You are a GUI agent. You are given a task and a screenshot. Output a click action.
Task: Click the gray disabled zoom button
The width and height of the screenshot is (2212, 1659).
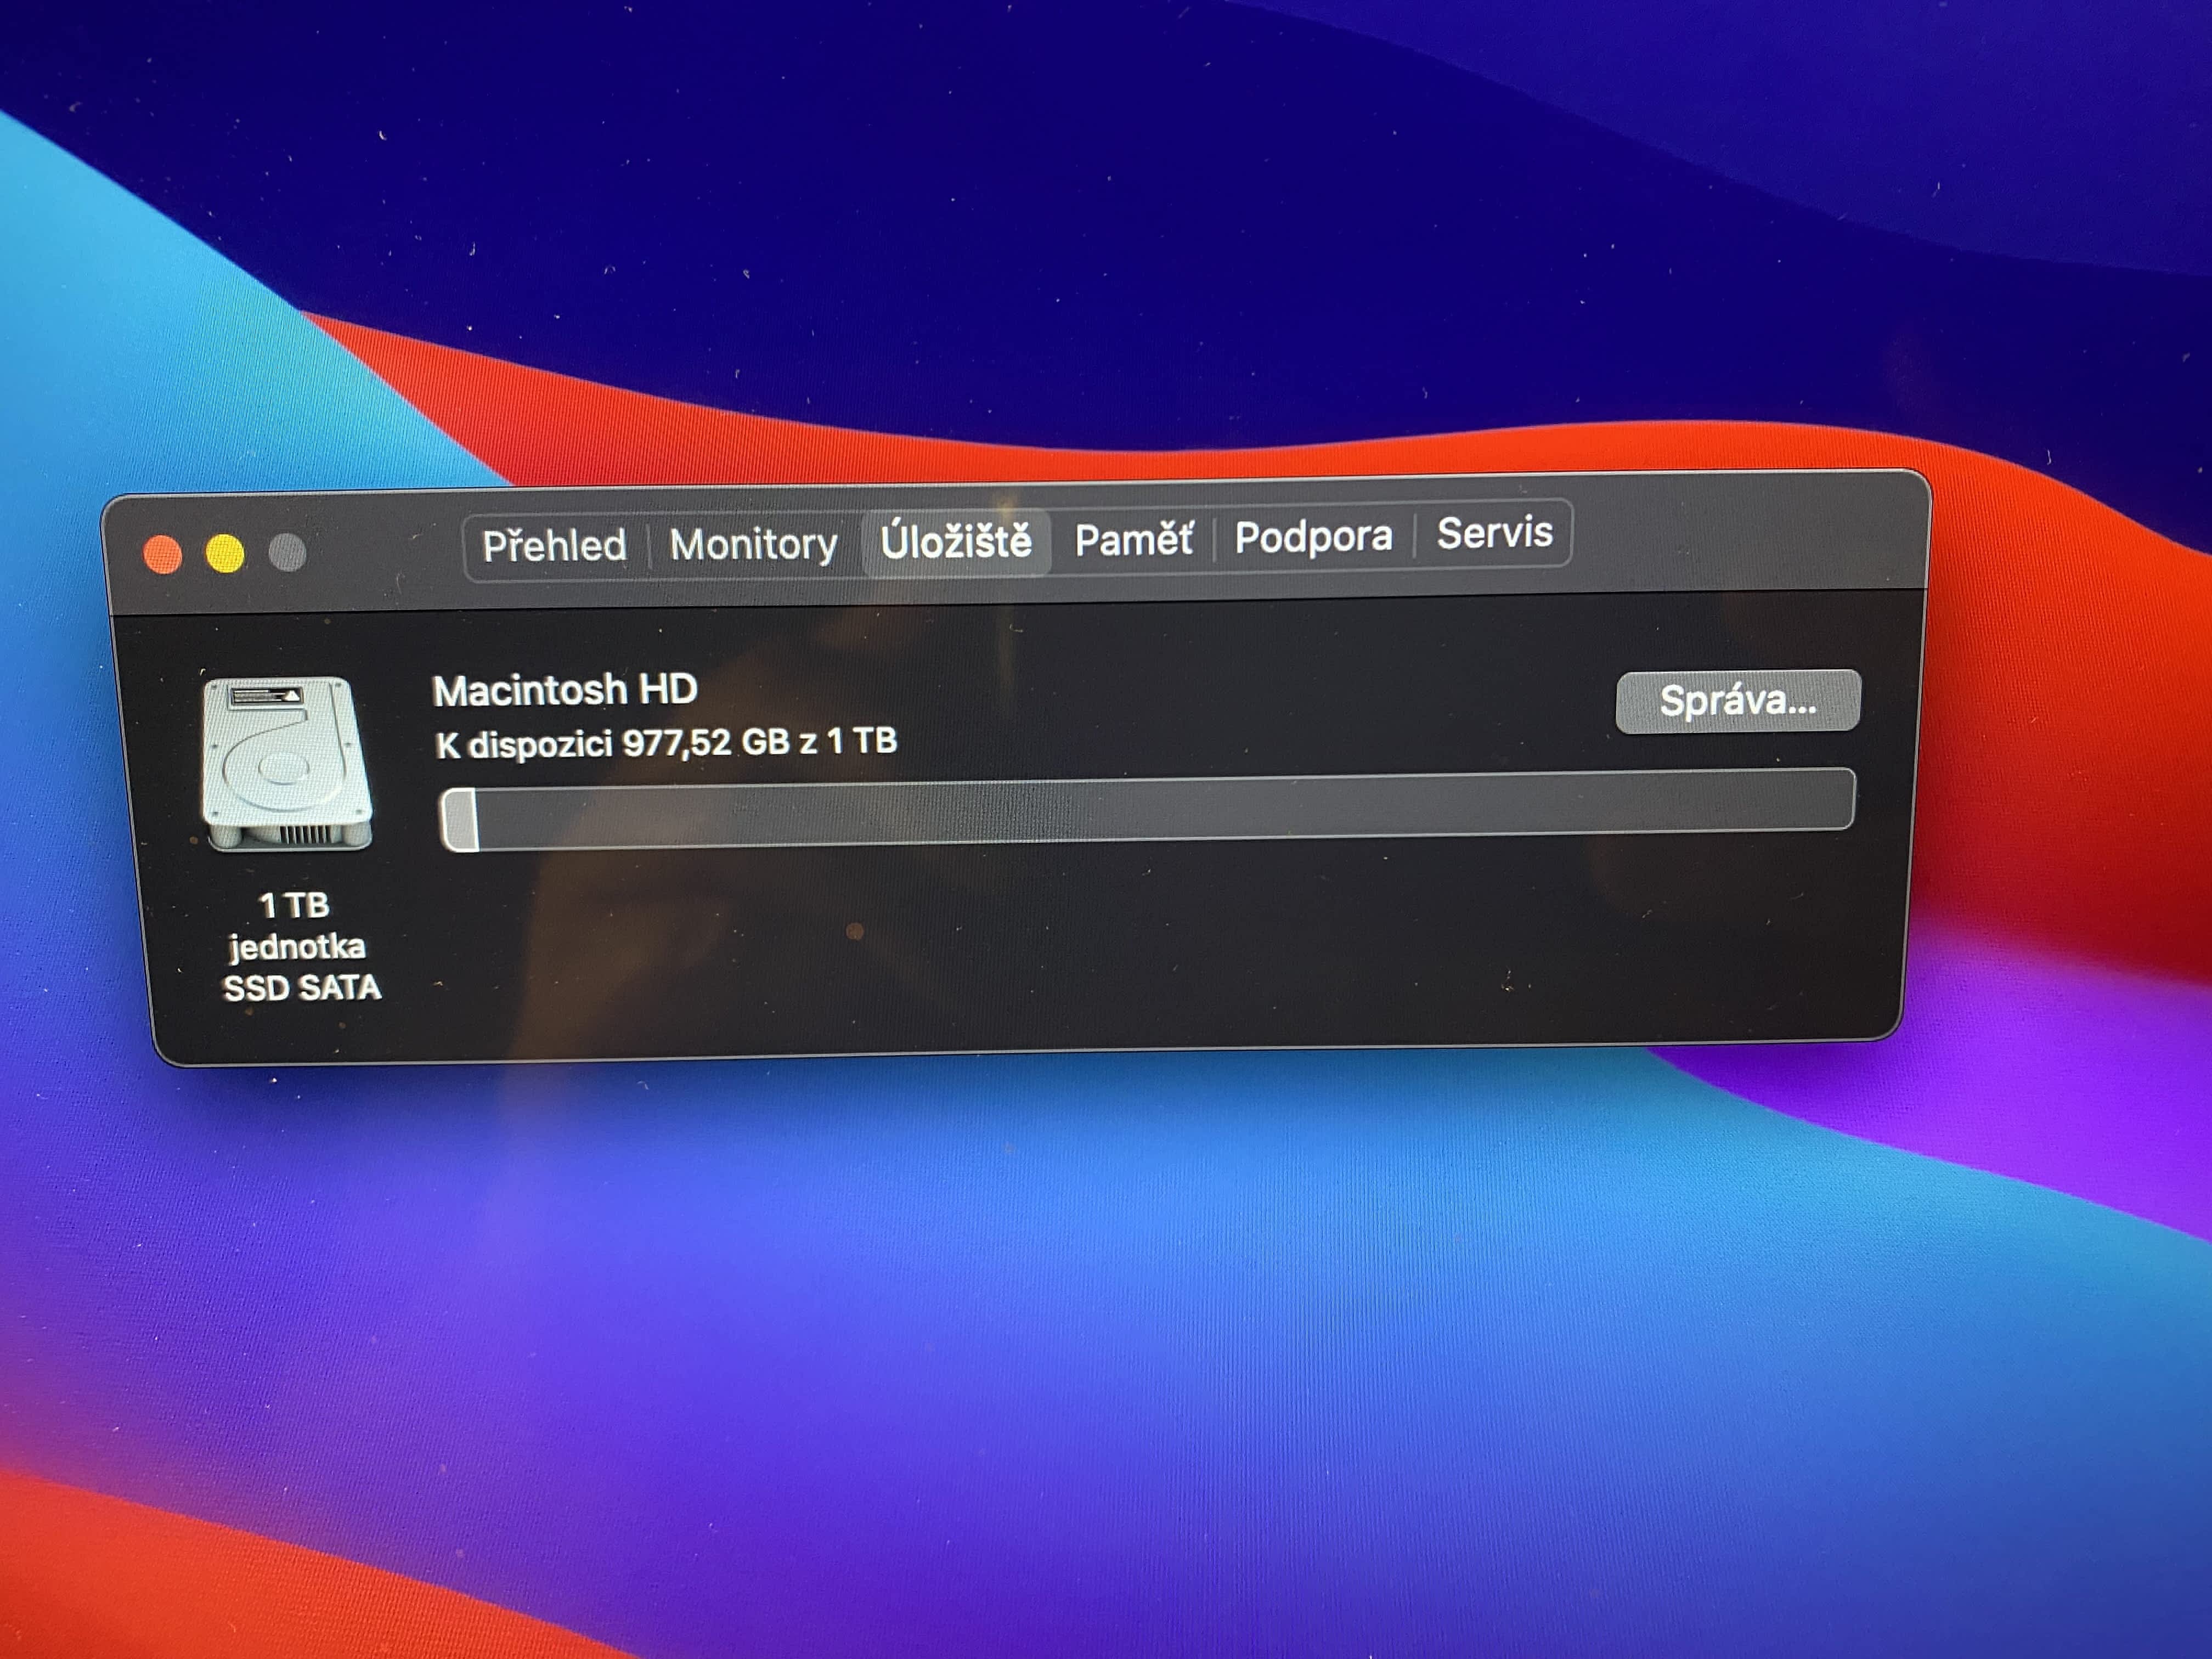(288, 552)
